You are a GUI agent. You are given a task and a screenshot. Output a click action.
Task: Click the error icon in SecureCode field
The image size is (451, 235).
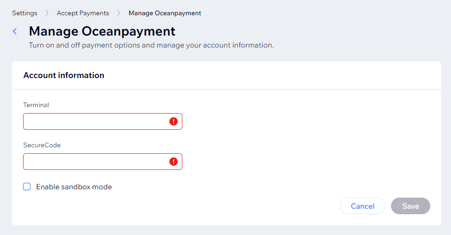pos(173,162)
